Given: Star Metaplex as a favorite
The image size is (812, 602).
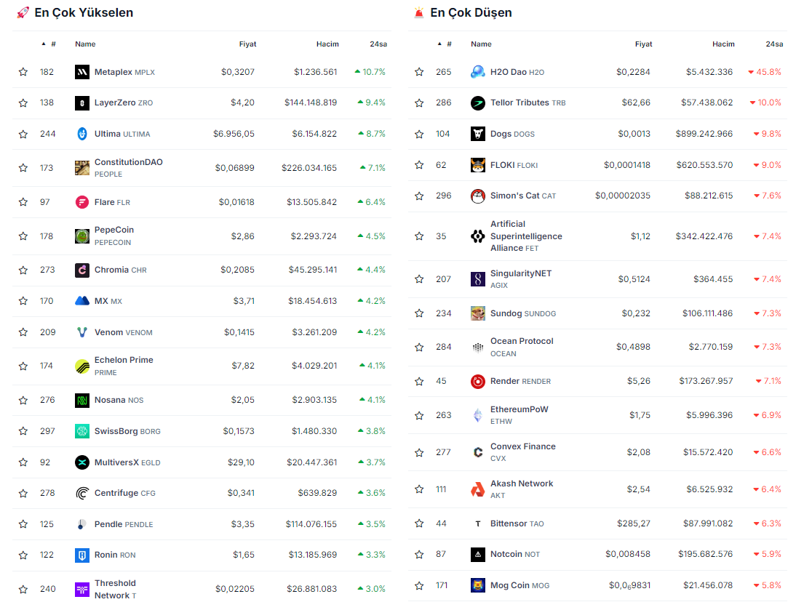Looking at the screenshot, I should tap(23, 72).
